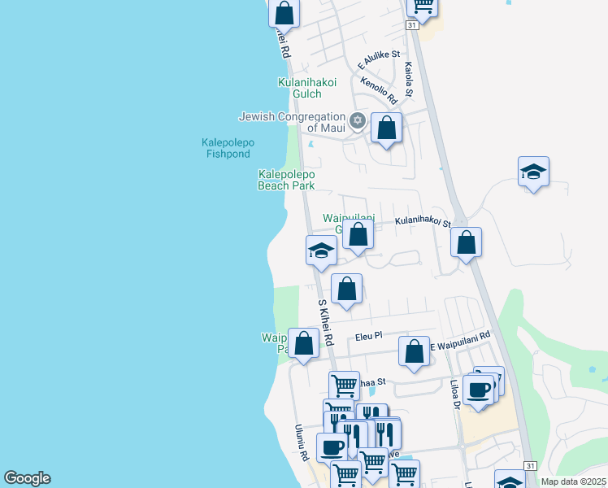Click the shopping bag marker next to E Waipuilani Rd
The image size is (608, 488).
tap(414, 352)
